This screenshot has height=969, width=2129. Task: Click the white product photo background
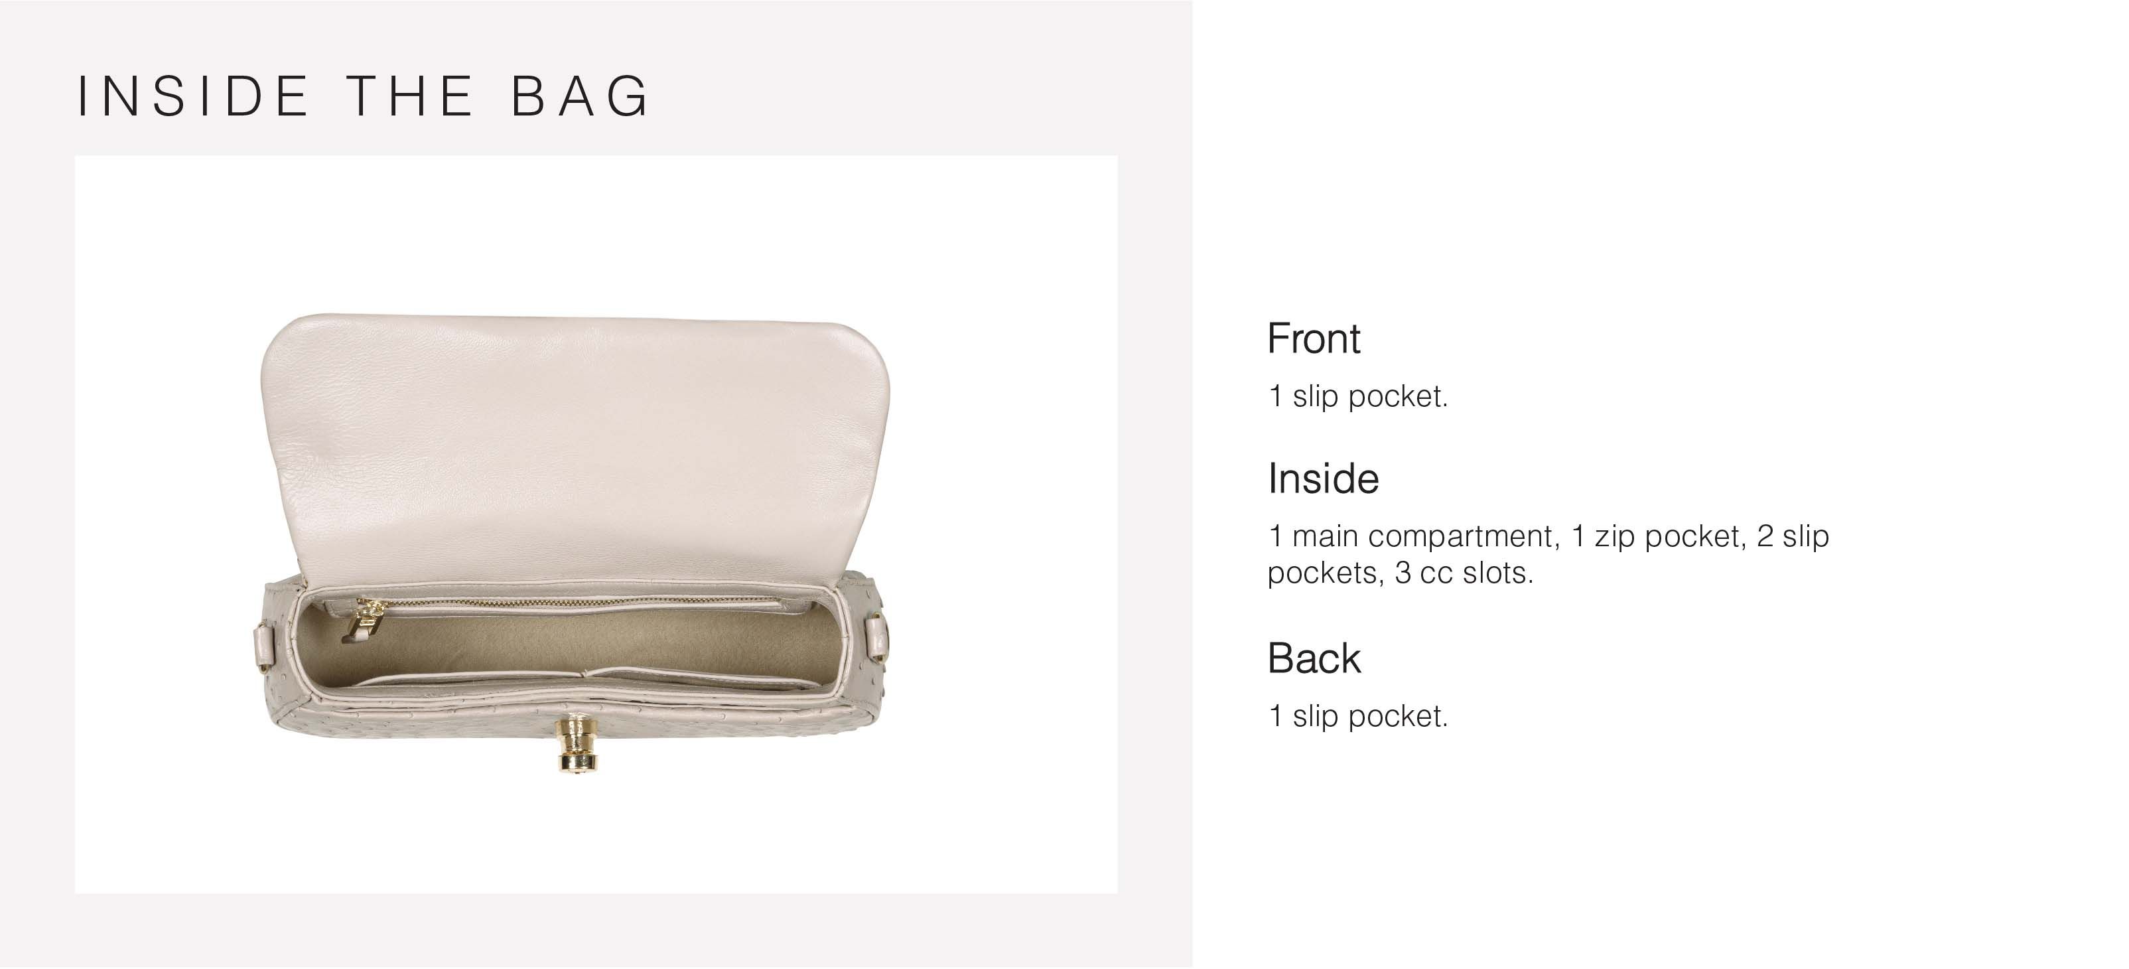click(x=595, y=232)
